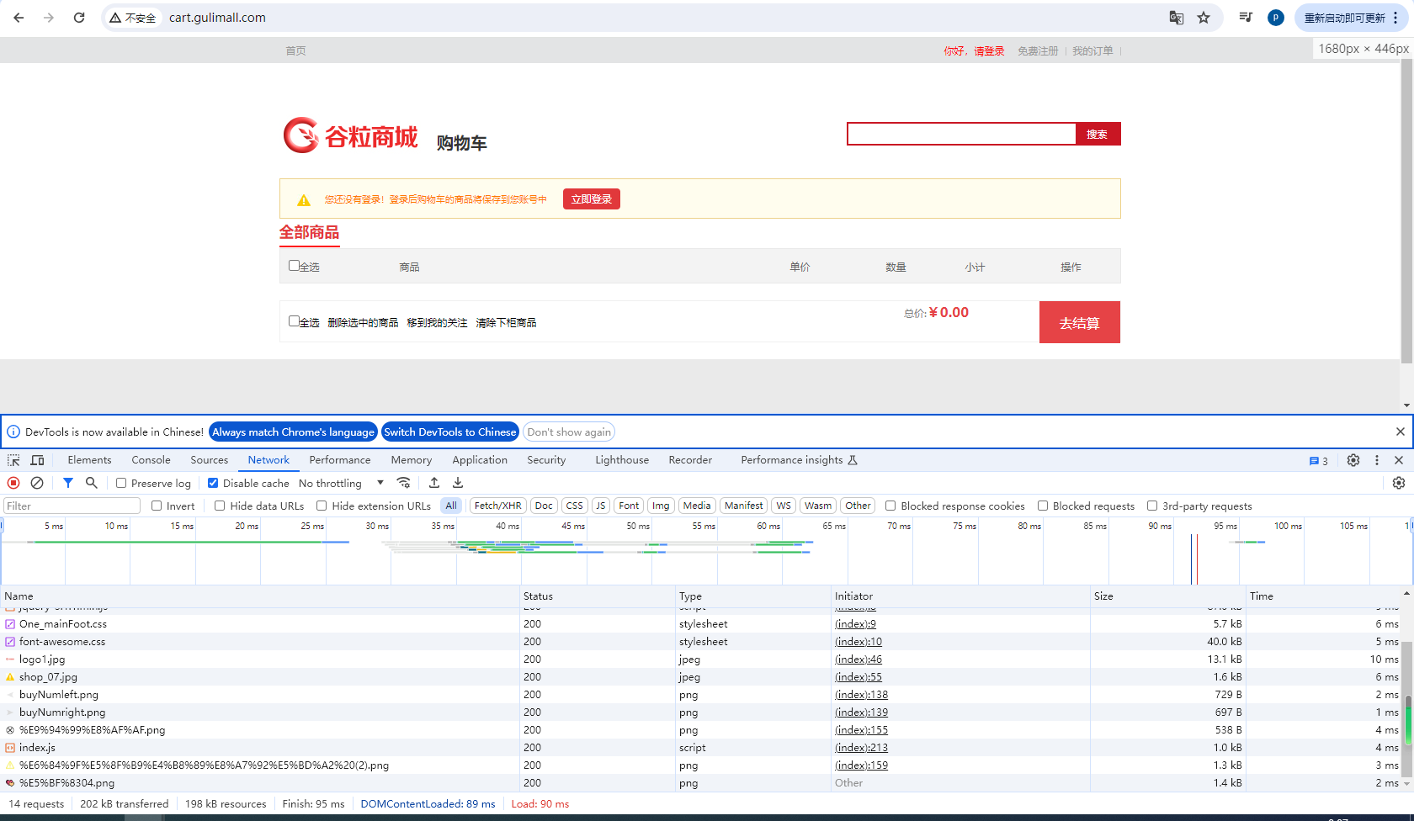Bookmark this page with the star icon
The image size is (1414, 821).
[1204, 18]
